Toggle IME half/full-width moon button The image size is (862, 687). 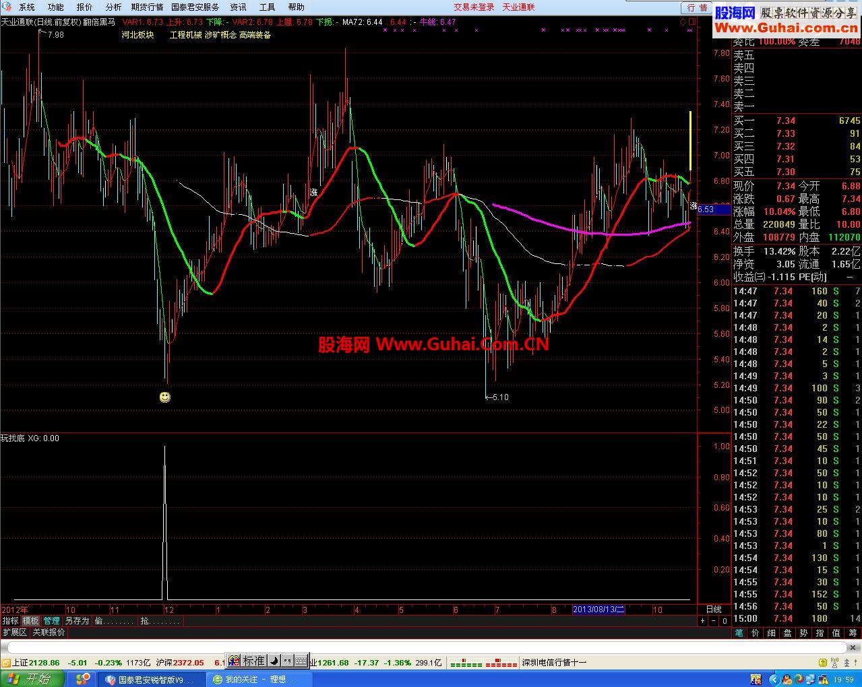tap(274, 661)
